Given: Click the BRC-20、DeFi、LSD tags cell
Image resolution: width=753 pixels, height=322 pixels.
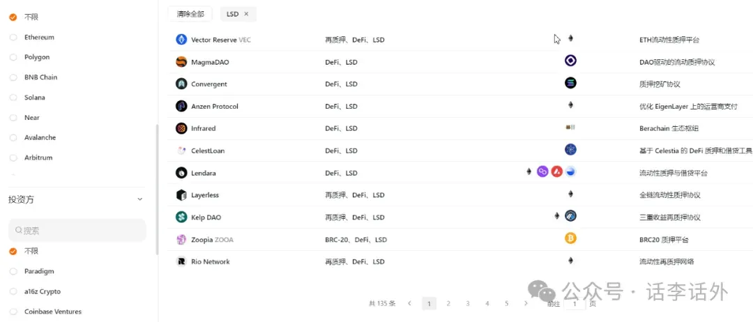Looking at the screenshot, I should point(356,240).
